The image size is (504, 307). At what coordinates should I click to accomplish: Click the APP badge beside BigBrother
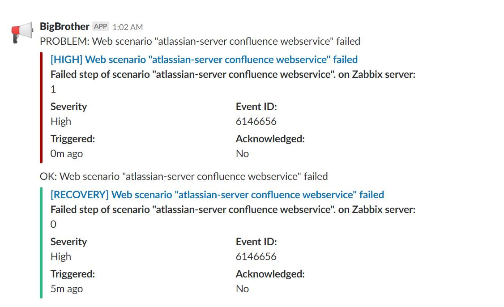pos(100,26)
